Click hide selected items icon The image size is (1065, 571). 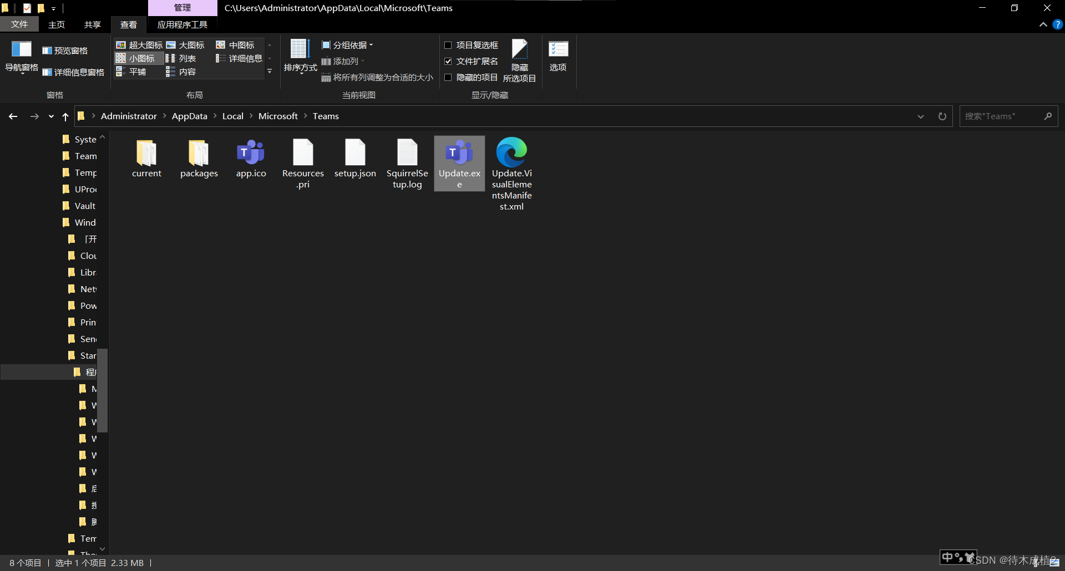click(519, 61)
